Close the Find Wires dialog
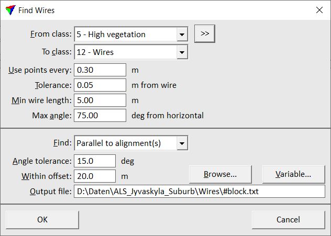The height and width of the screenshot is (236, 331). coord(319,10)
